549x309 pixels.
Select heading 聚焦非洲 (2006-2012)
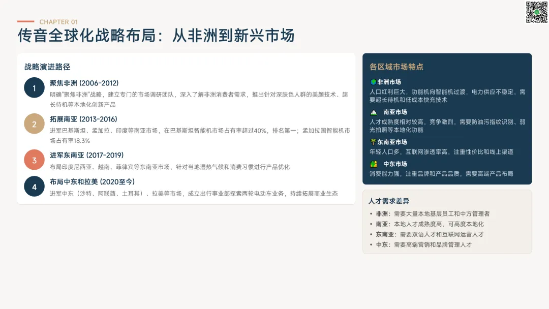tap(84, 83)
